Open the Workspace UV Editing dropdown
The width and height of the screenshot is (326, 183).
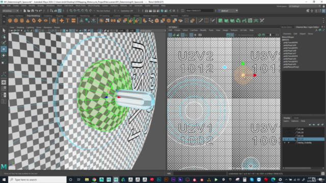point(305,6)
